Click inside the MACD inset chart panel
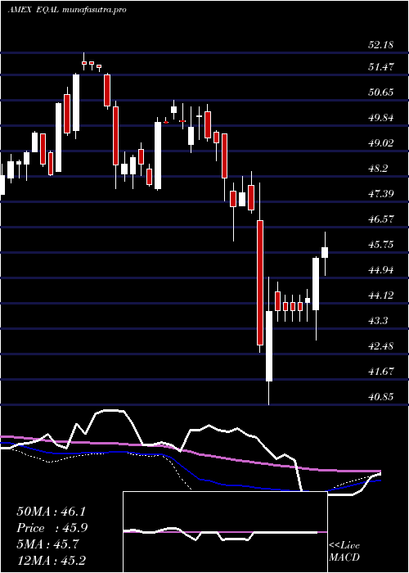Screen dimensions: 409x573 tap(225, 532)
